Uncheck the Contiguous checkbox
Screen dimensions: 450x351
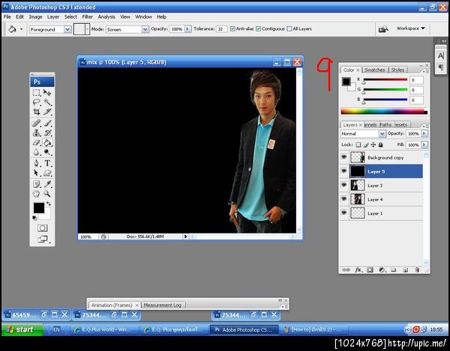[x=258, y=28]
